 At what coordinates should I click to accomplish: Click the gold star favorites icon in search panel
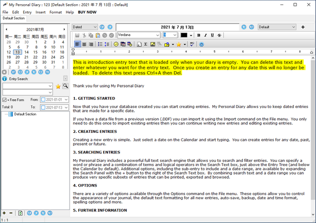coord(58,86)
